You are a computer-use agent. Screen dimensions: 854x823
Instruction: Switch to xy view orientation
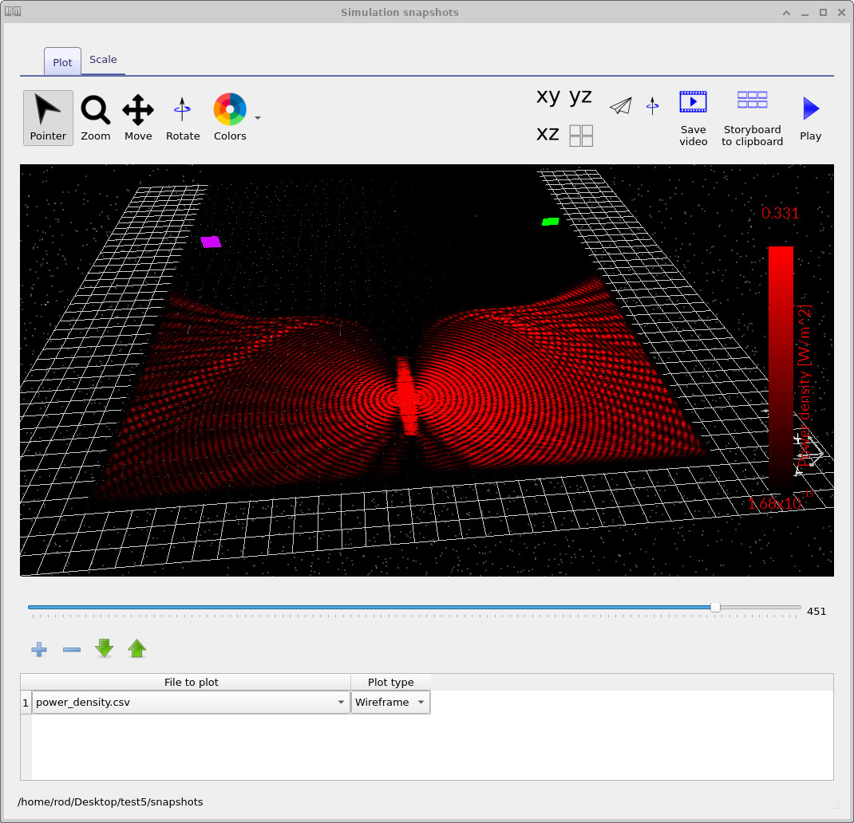(x=548, y=96)
